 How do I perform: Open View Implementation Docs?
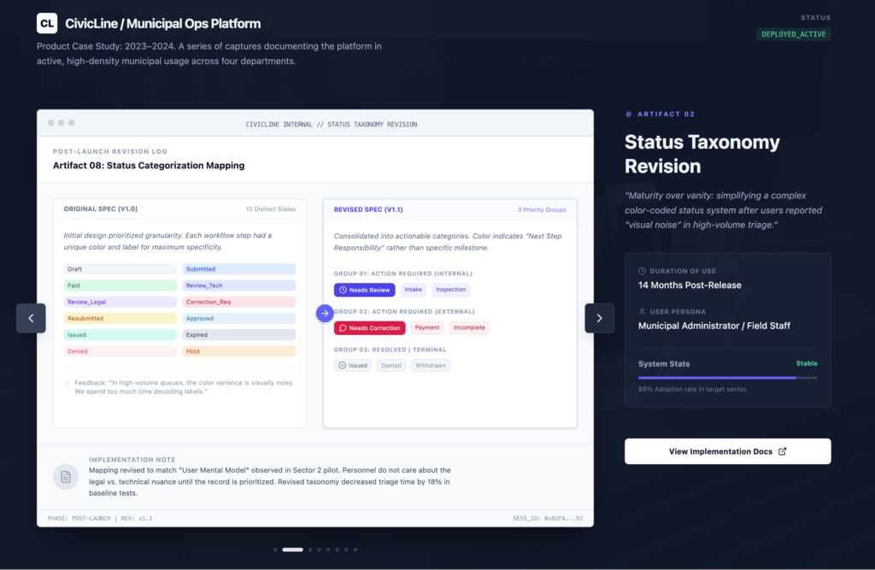coord(728,451)
